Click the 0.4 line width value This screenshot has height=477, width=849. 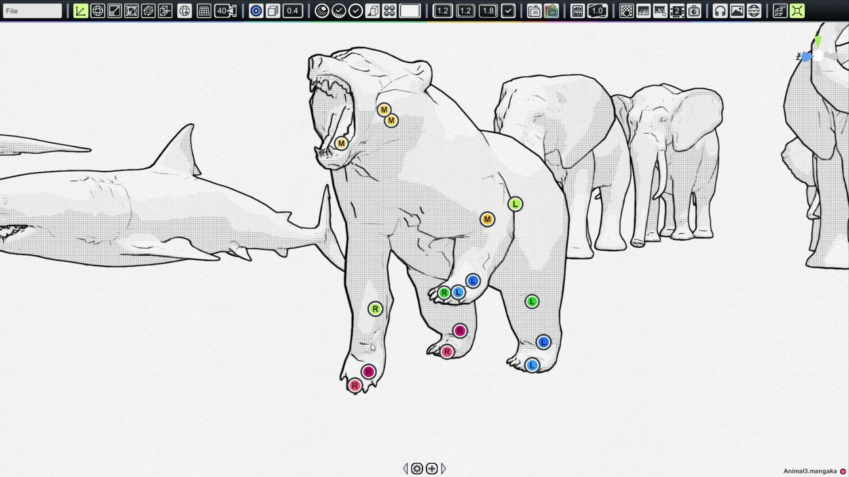pyautogui.click(x=292, y=11)
